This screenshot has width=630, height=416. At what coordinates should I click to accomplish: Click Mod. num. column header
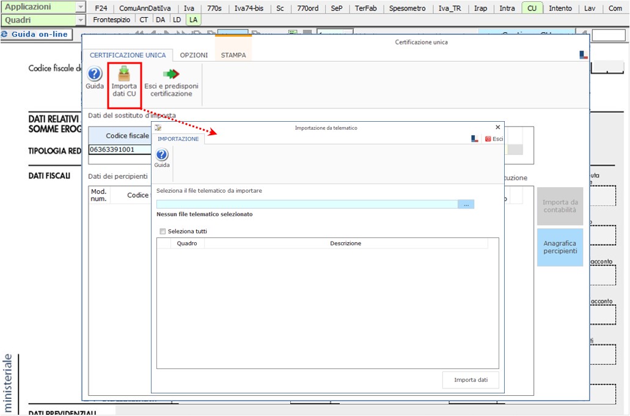coord(99,195)
